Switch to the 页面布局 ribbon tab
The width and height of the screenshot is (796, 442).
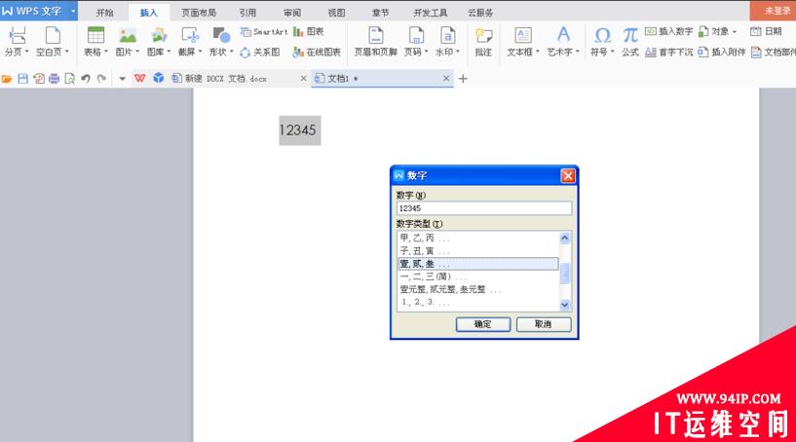pyautogui.click(x=199, y=13)
